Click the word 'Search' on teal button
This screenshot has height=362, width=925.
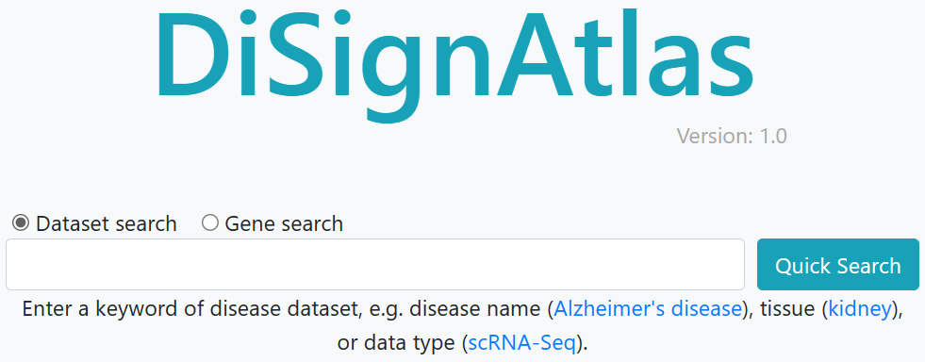tap(869, 265)
